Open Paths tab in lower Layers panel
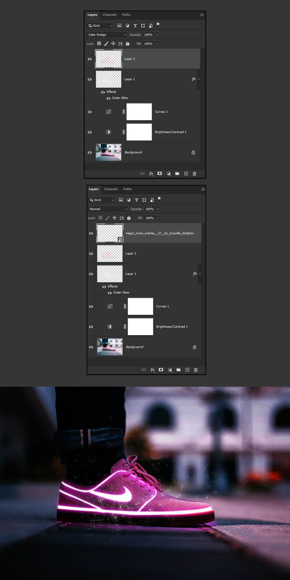Screen dimensions: 290x580 127,189
